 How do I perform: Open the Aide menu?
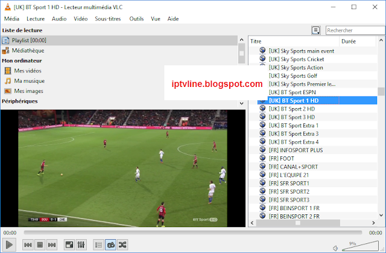point(173,19)
